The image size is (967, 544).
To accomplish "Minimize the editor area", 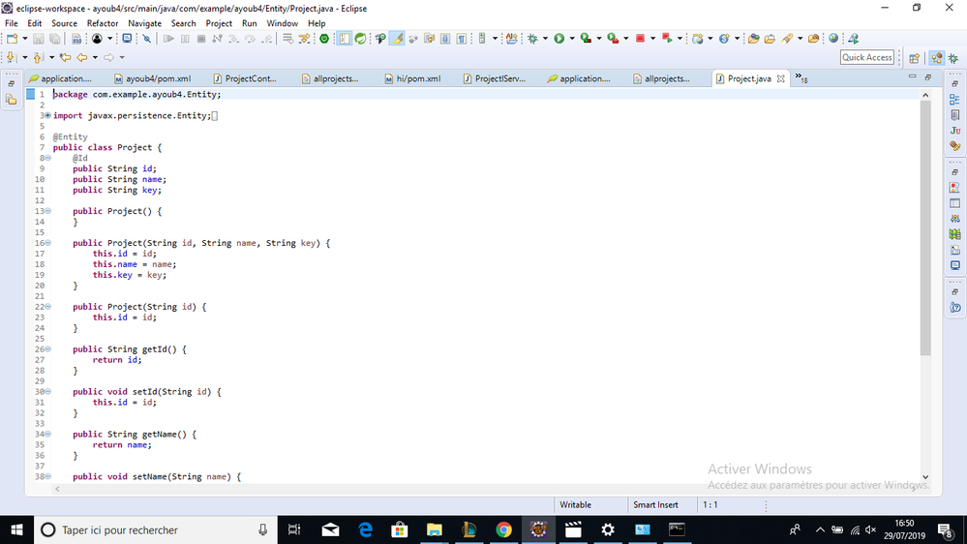I will pyautogui.click(x=912, y=77).
